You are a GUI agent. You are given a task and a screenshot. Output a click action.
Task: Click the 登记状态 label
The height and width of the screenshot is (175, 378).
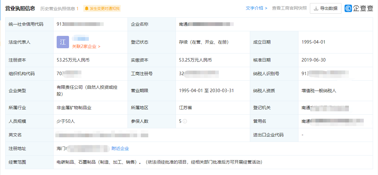pos(140,42)
